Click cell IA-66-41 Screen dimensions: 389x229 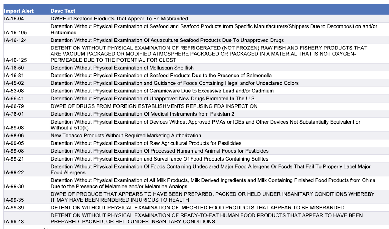[x=14, y=99]
